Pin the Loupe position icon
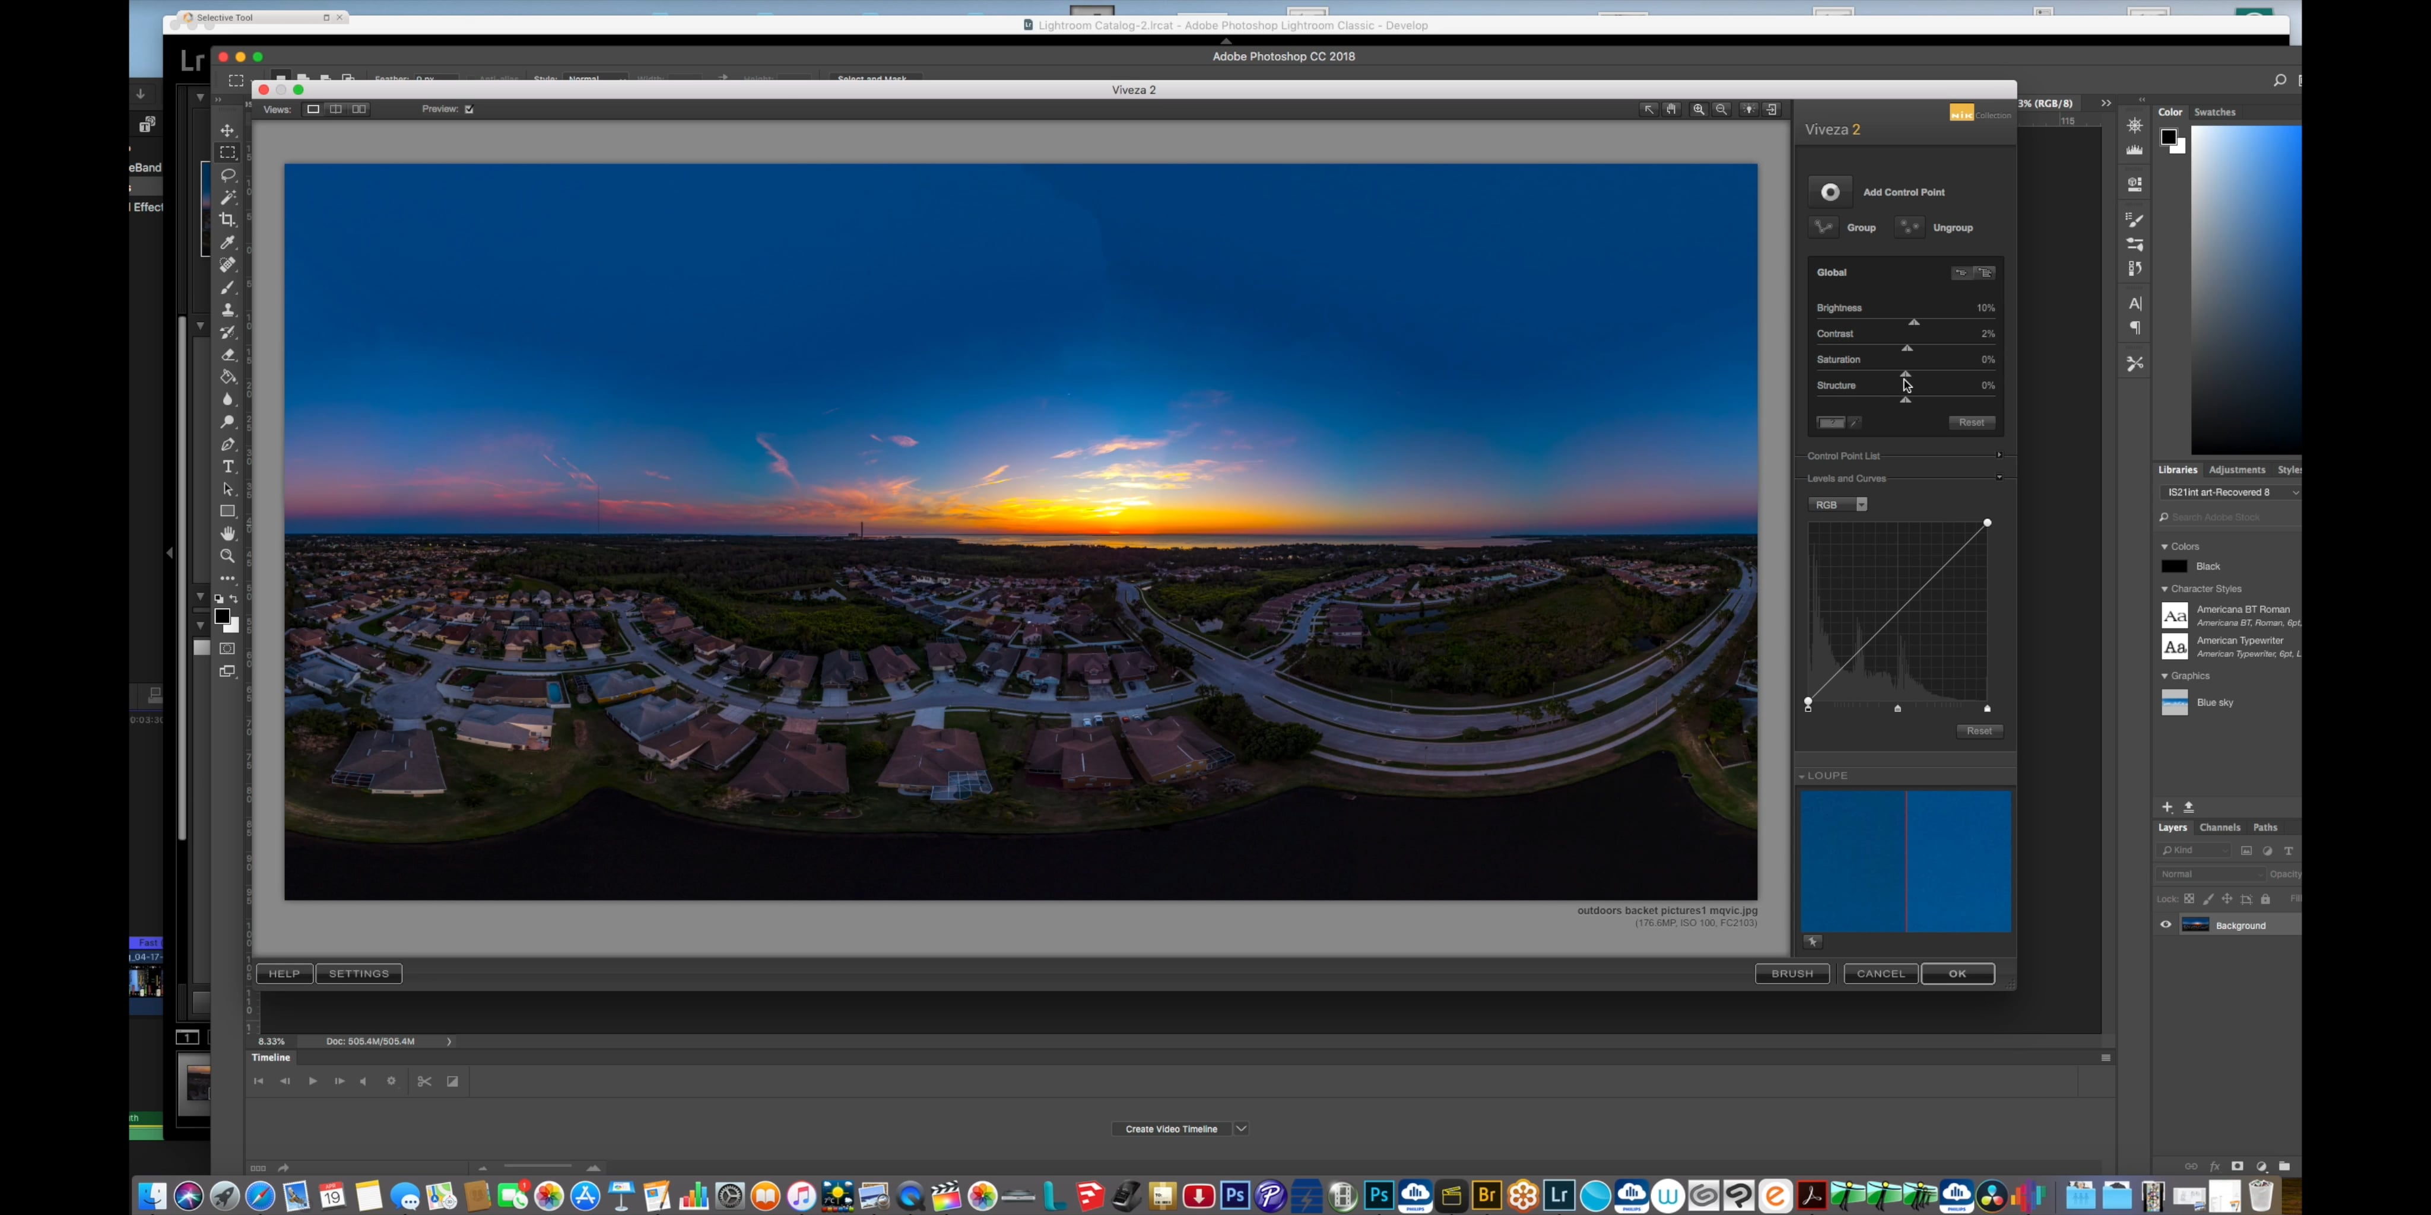This screenshot has height=1215, width=2431. [1813, 942]
